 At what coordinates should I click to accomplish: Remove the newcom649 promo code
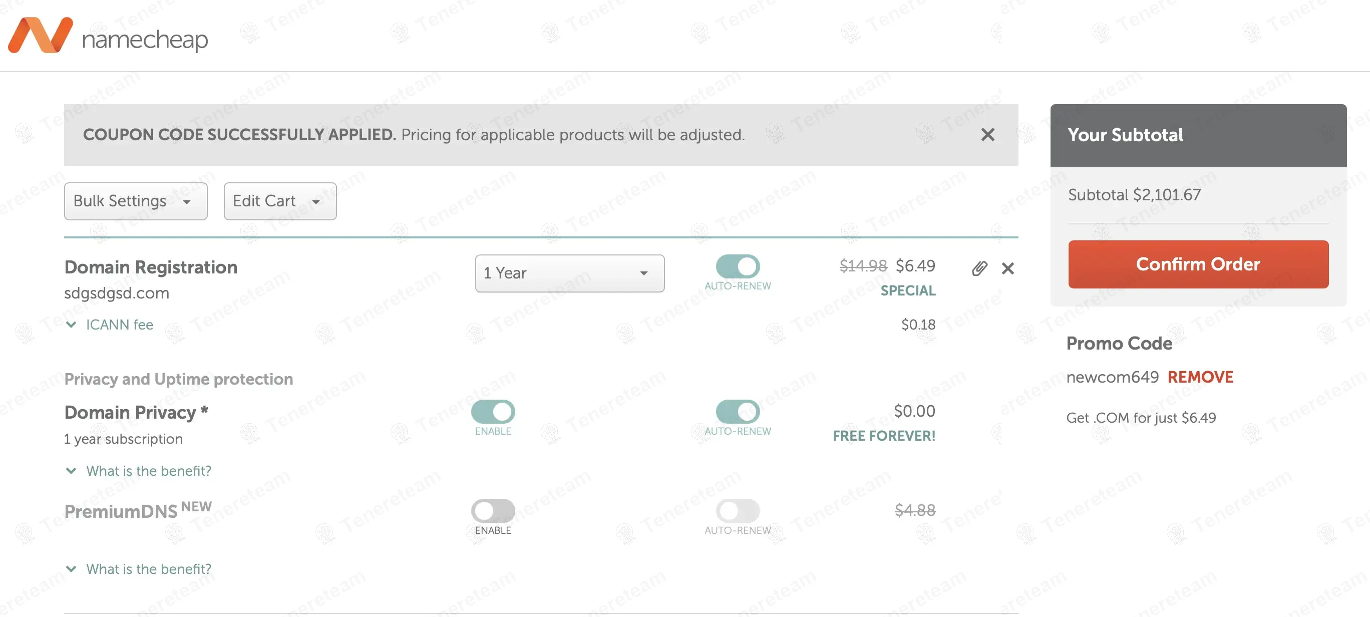(x=1200, y=377)
